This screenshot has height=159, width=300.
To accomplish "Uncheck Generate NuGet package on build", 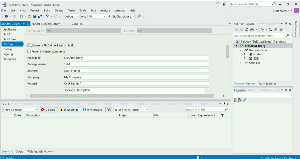I will coord(29,45).
